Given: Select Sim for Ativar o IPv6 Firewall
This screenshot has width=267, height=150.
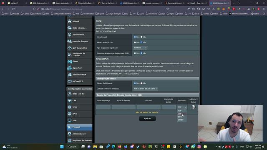Looking at the screenshot, I should click(x=135, y=83).
